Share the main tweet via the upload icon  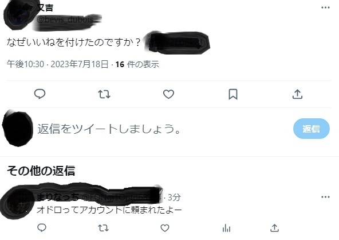click(x=297, y=94)
